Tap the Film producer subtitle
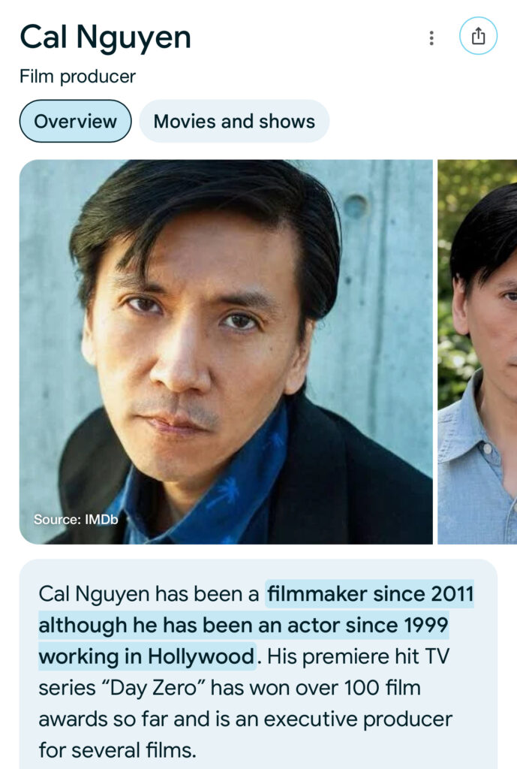The image size is (517, 769). (77, 77)
